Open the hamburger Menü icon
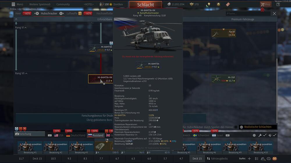Image resolution: width=291 pixels, height=163 pixels. pyautogui.click(x=13, y=4)
